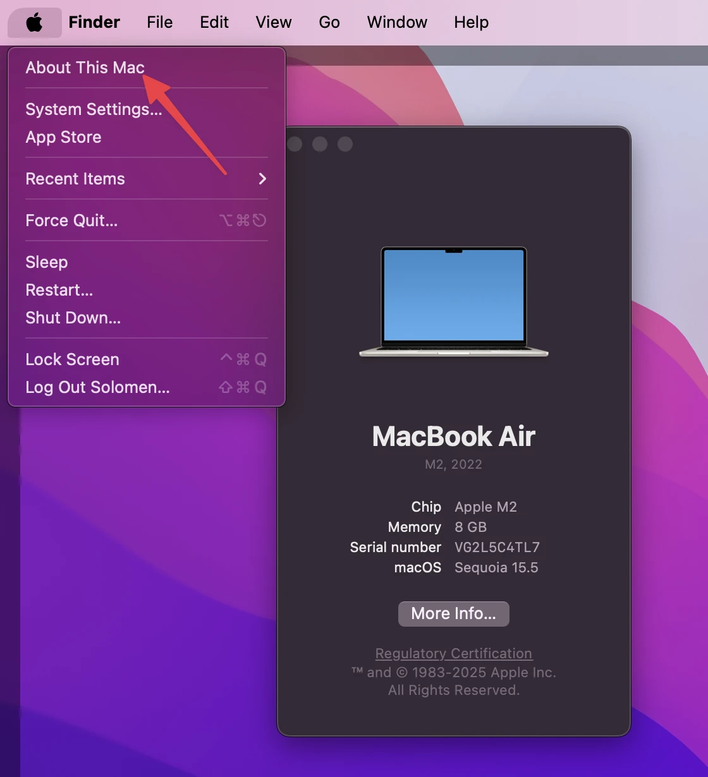Screen dimensions: 708x777
Task: Click the 'Sequoia 15.5' macOS value
Action: tap(496, 567)
